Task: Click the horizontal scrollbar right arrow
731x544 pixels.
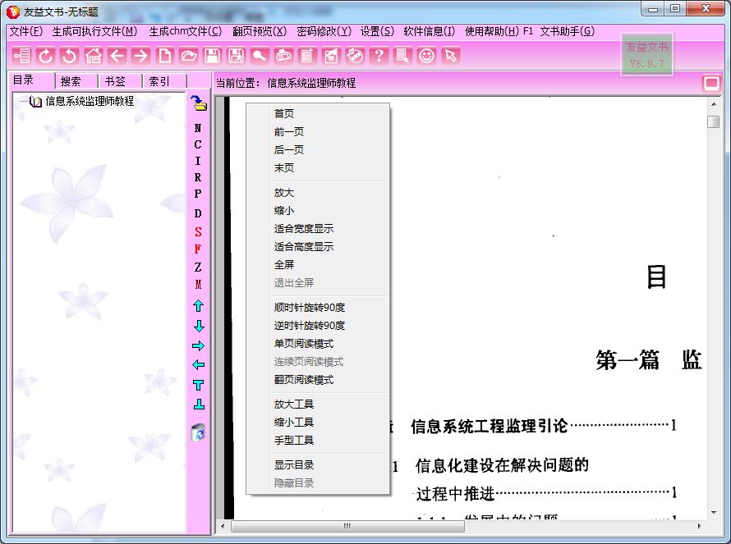Action: coord(699,526)
